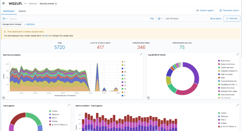Select Email Collection in MITRE legend
242x131 pixels.
226,68
